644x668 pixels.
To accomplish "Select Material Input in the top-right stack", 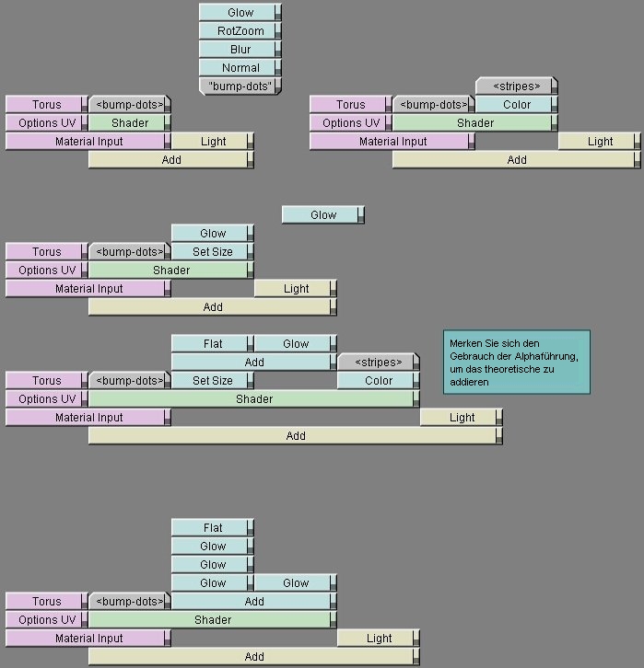I will [392, 141].
